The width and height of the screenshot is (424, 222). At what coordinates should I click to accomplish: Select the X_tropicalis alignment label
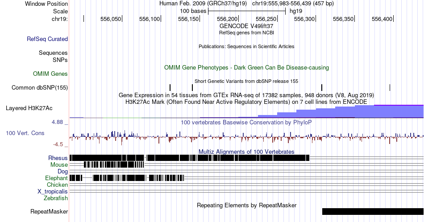[x=53, y=192]
